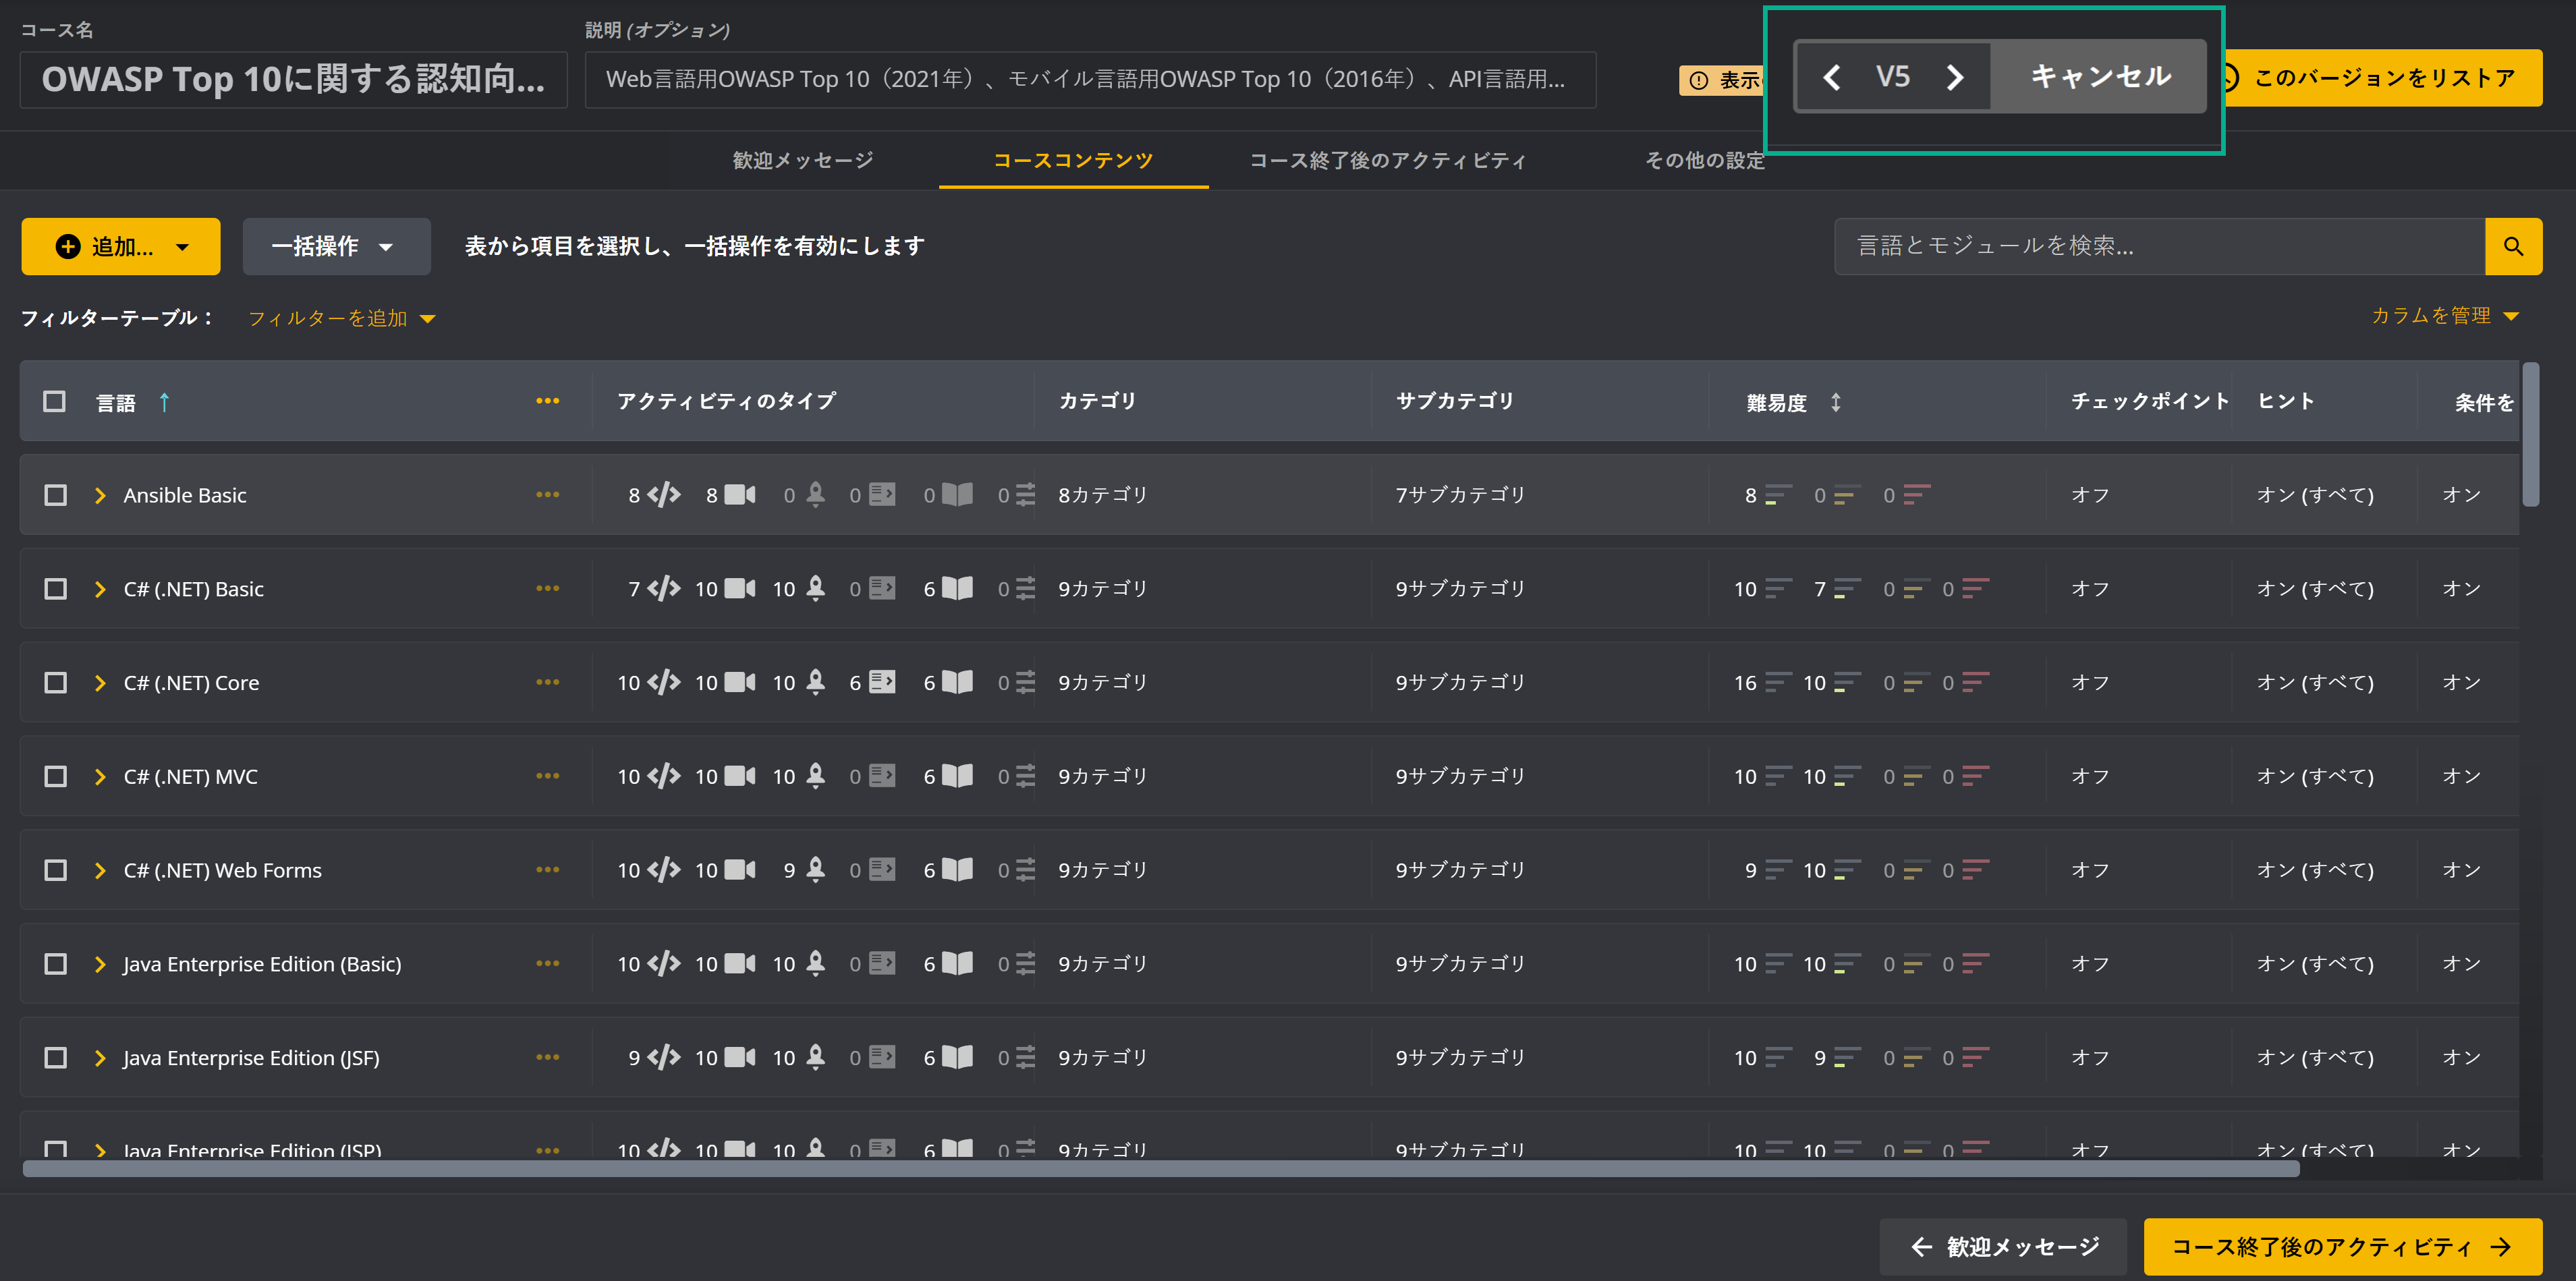Expand the Ansible Basic row
The width and height of the screenshot is (2576, 1281).
click(x=100, y=495)
